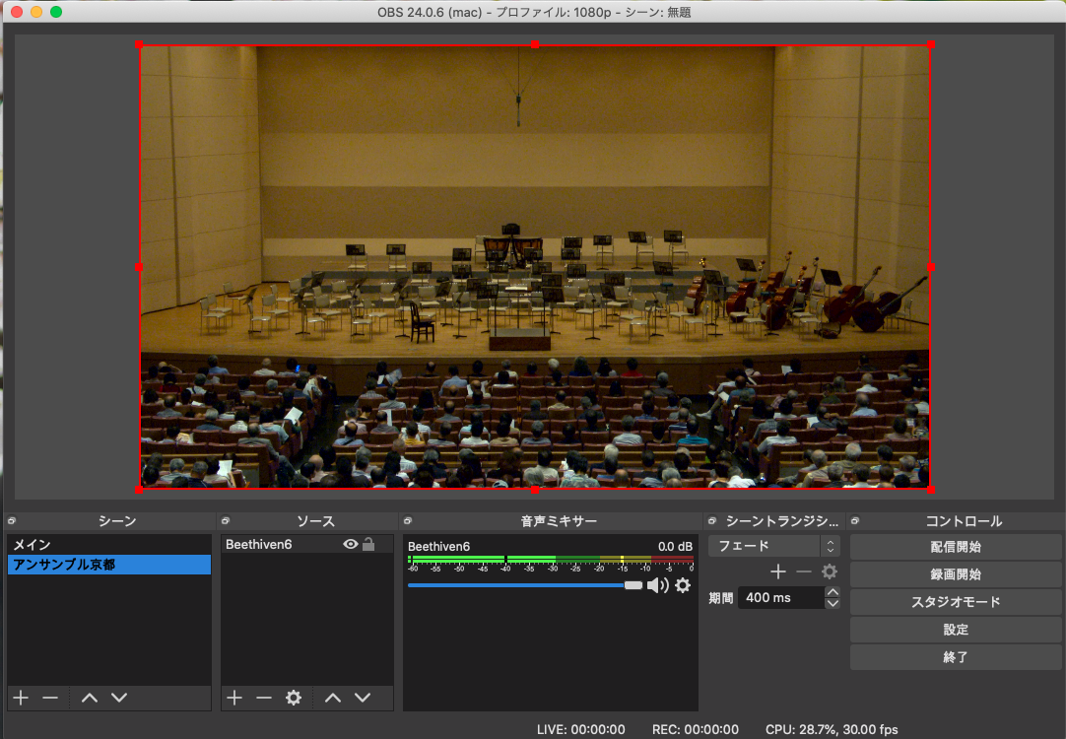Select Beethoven6 source row
Viewport: 1066px width, 739px height.
[x=307, y=544]
